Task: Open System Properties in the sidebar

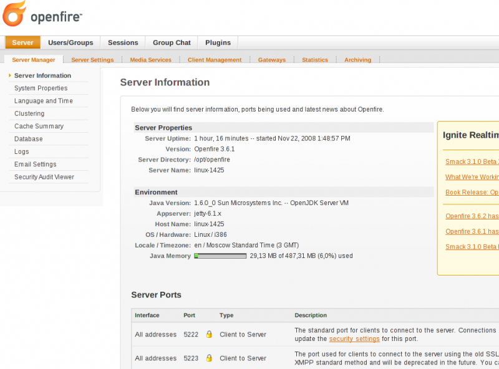Action: click(x=41, y=88)
